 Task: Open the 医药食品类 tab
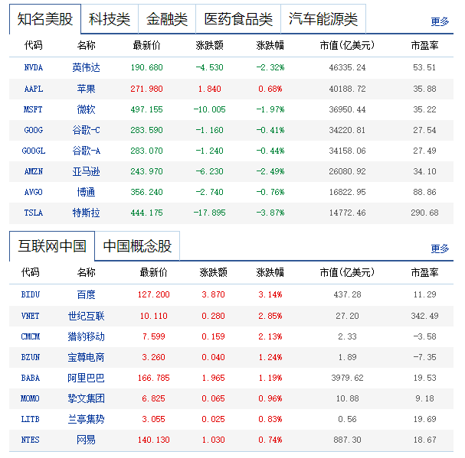pos(238,19)
